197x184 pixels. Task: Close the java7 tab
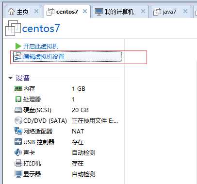pos(185,11)
